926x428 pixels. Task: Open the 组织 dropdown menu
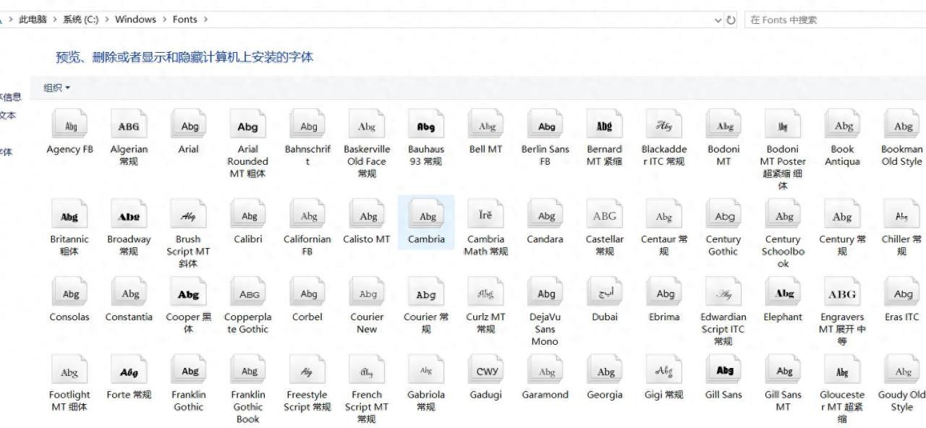[x=57, y=88]
